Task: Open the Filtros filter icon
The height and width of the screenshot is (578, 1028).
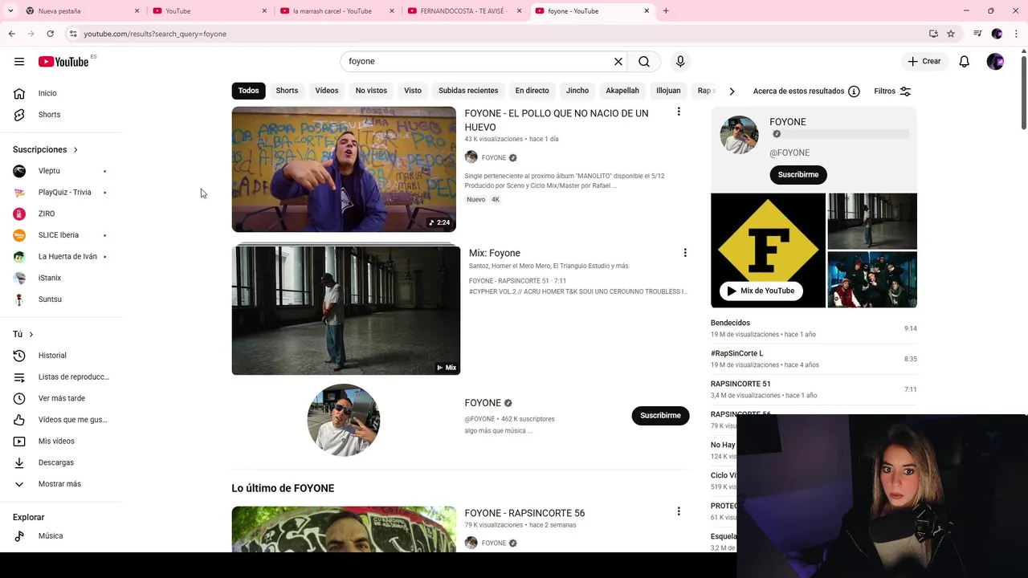Action: click(x=905, y=92)
